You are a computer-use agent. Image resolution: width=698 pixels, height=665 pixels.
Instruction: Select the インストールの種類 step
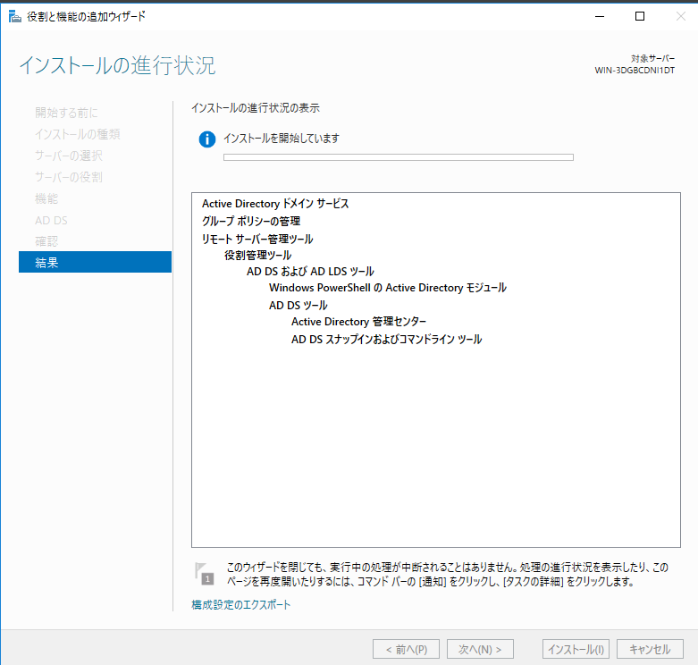tap(78, 134)
